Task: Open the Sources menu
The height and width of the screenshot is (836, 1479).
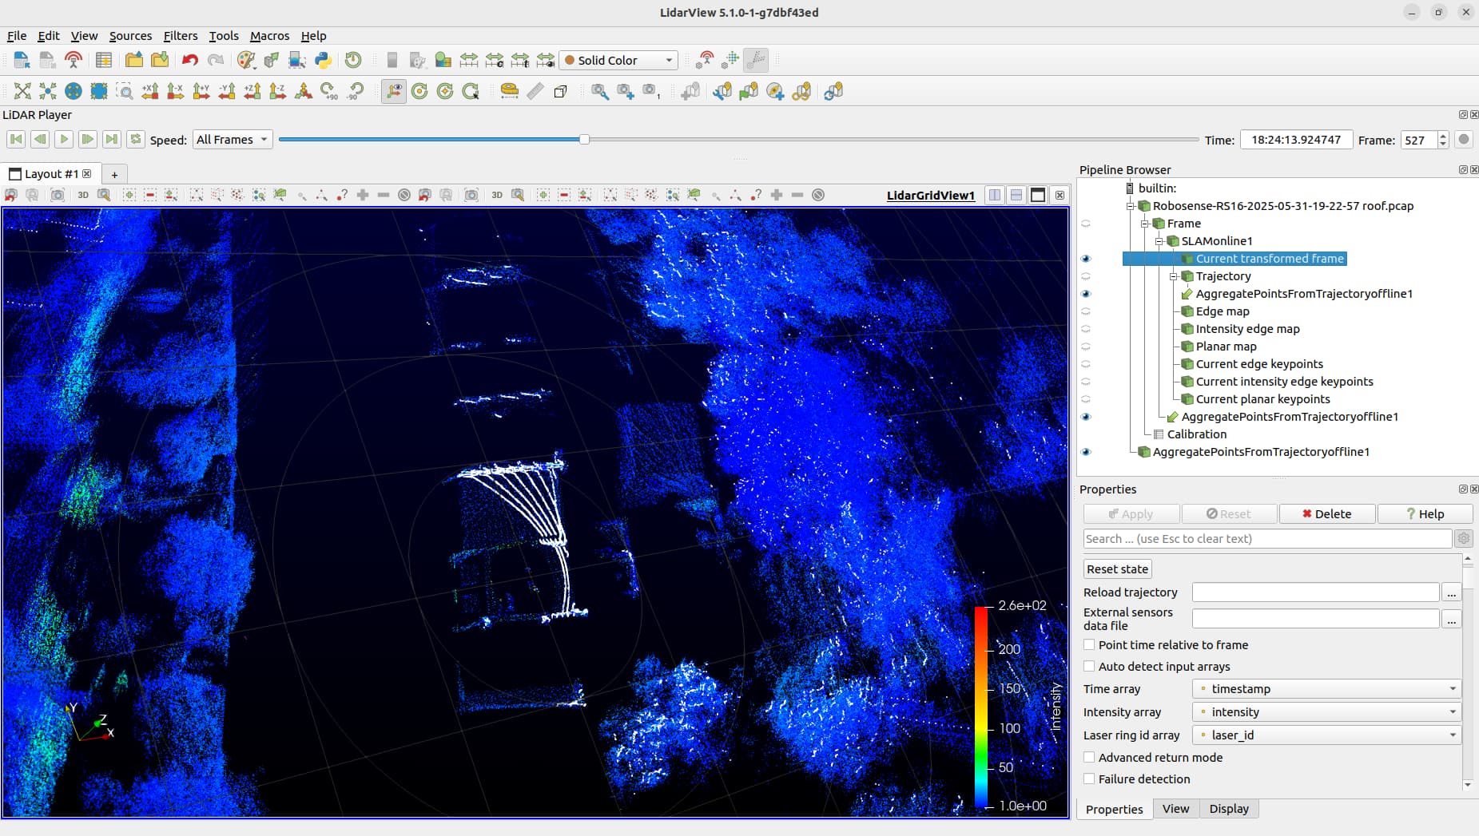Action: pos(130,36)
